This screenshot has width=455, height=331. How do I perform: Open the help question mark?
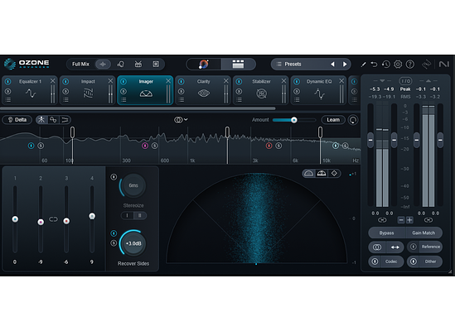coord(410,64)
